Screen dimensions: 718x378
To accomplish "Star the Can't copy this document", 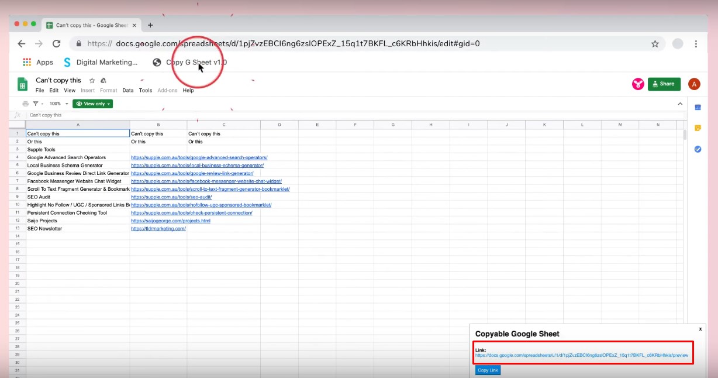I will (x=92, y=80).
